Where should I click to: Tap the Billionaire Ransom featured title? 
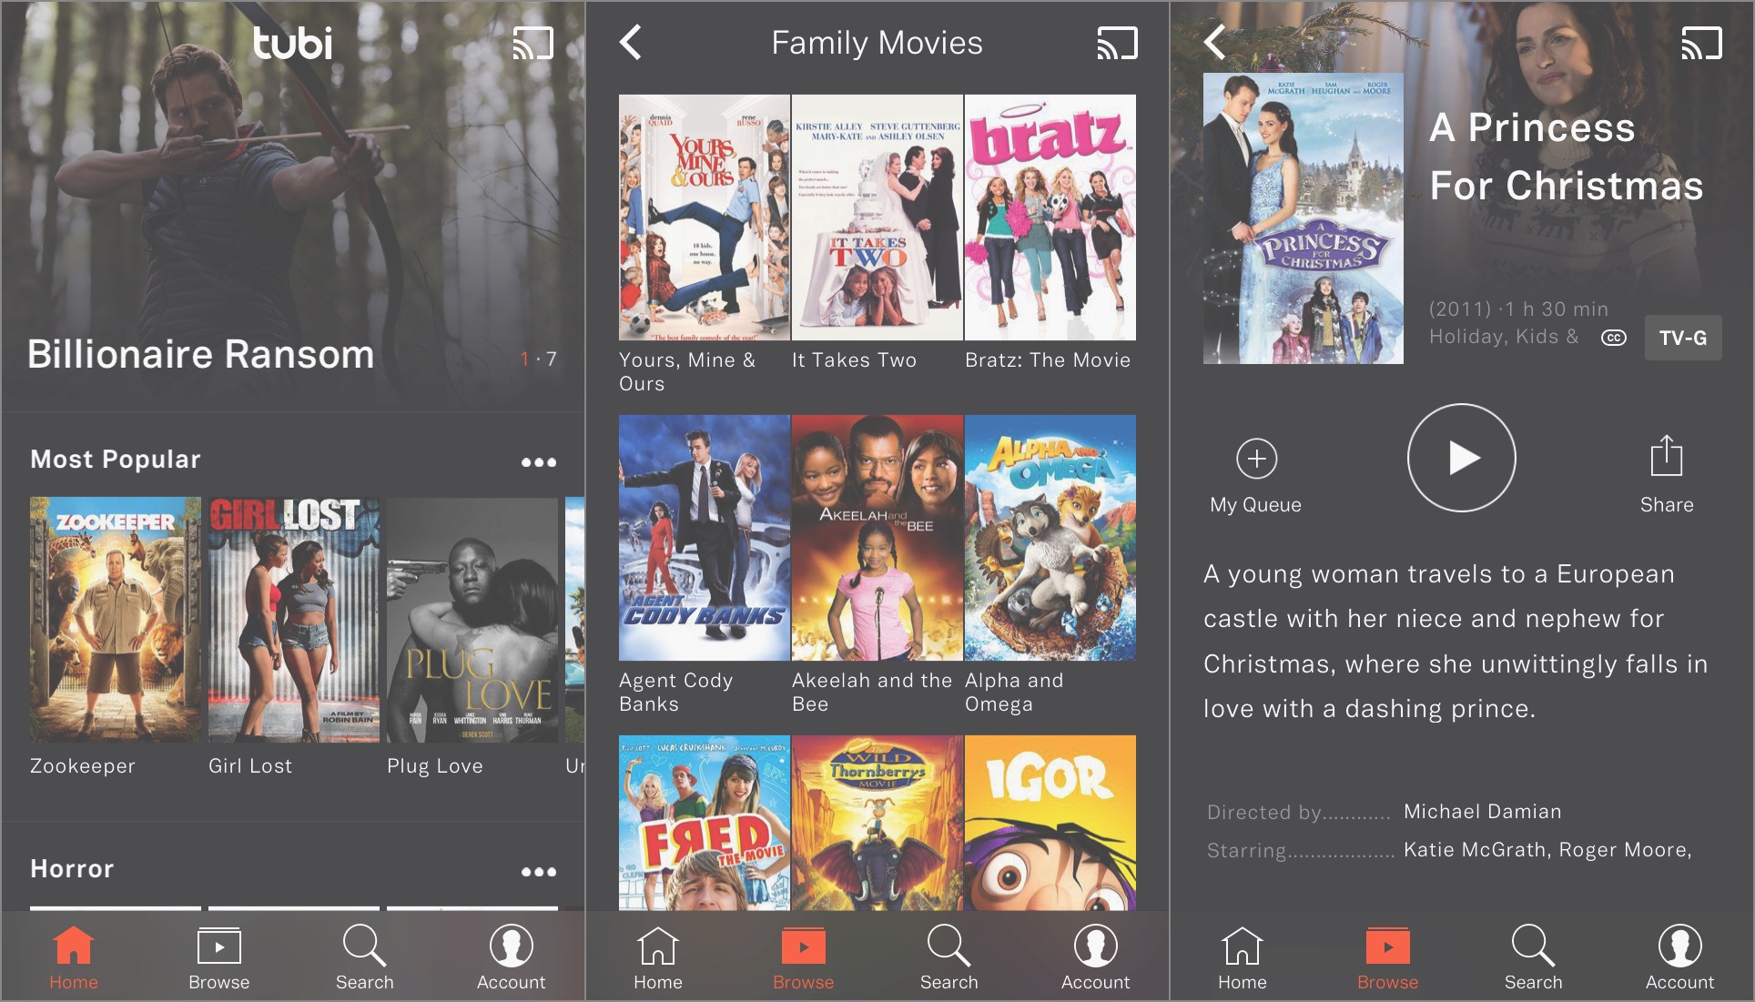pos(201,354)
